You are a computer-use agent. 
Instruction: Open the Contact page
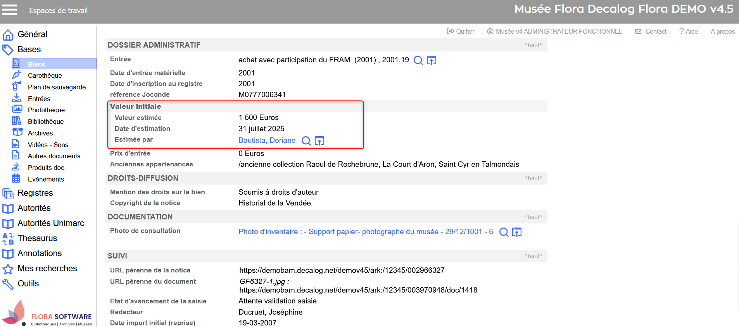coord(655,31)
